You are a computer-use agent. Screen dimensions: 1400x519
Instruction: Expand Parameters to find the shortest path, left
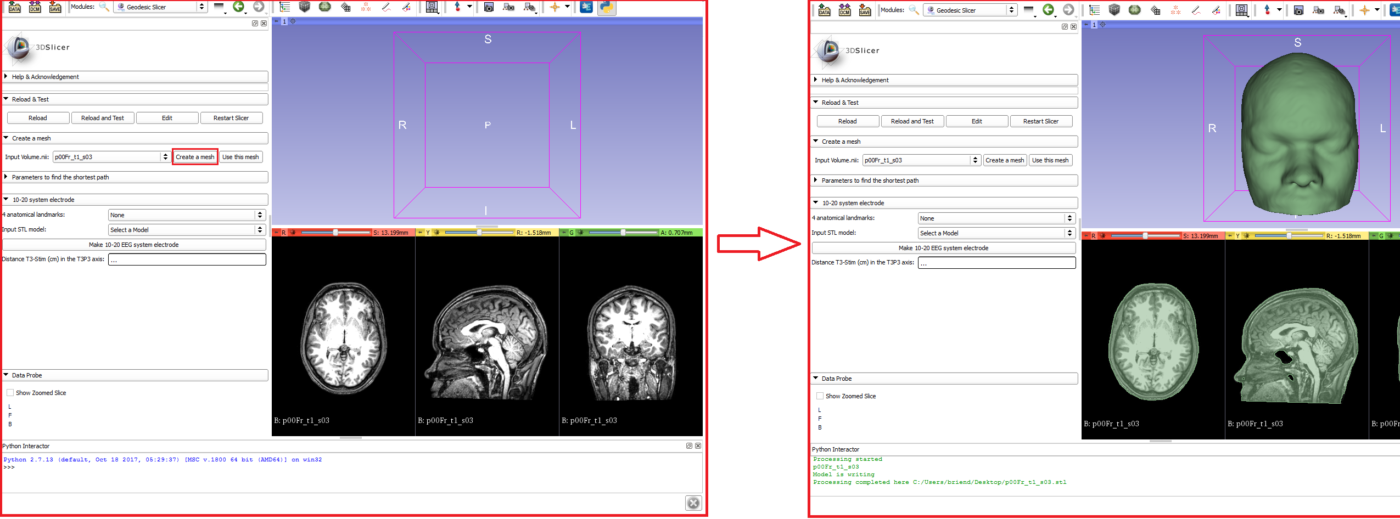point(60,177)
